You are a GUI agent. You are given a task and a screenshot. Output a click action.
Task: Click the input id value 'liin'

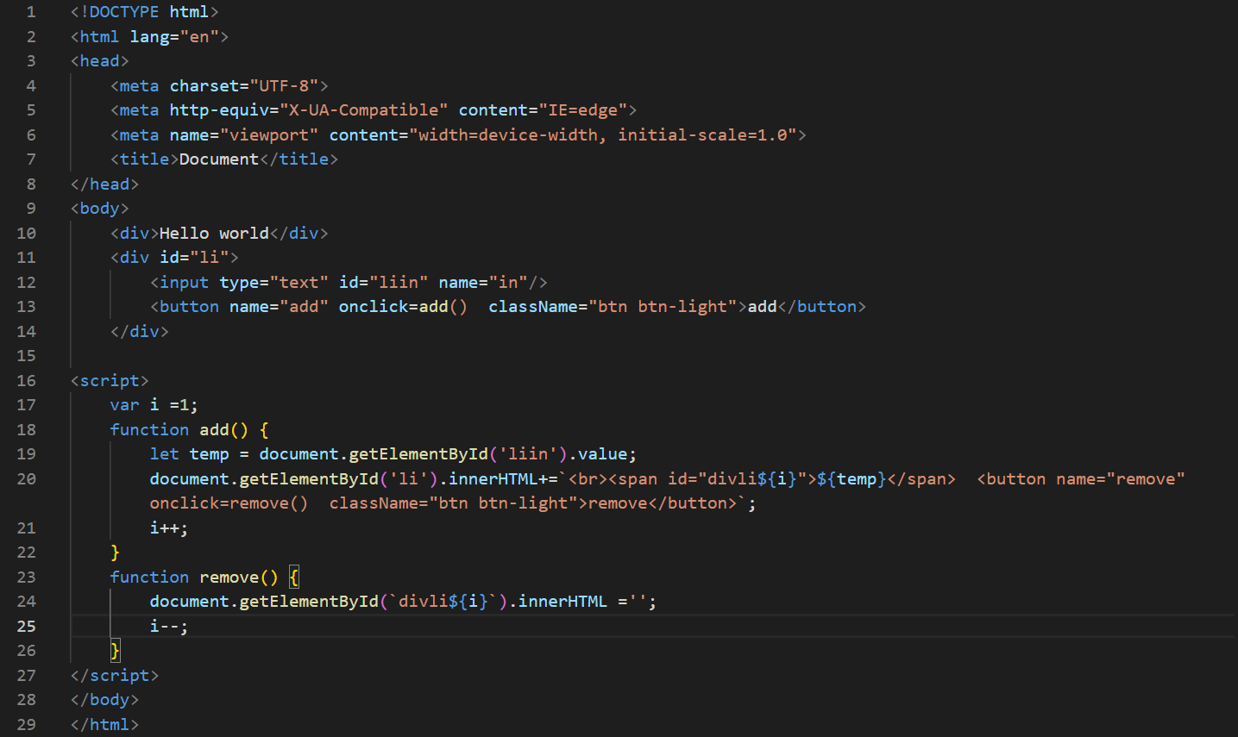[x=401, y=281]
